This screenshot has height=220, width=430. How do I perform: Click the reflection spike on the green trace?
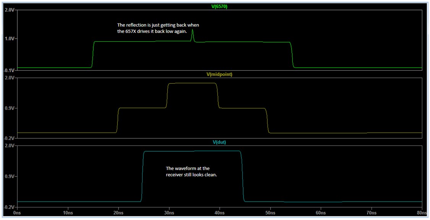click(193, 34)
